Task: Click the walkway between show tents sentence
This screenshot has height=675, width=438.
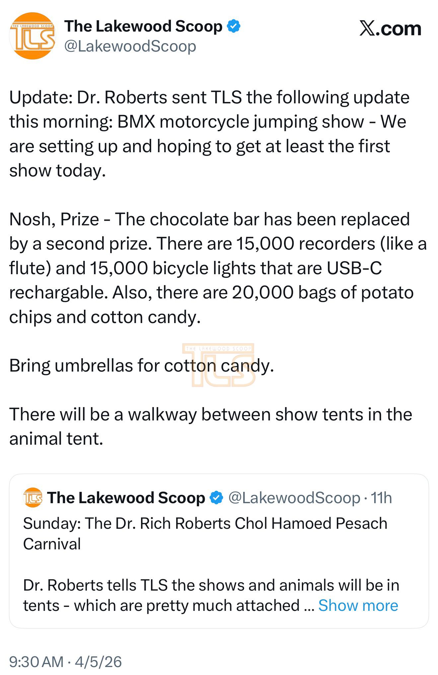Action: [x=210, y=426]
